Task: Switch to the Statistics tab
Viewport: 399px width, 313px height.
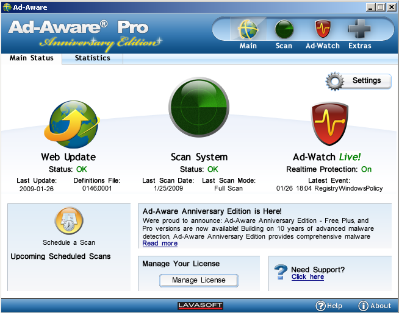Action: point(93,58)
